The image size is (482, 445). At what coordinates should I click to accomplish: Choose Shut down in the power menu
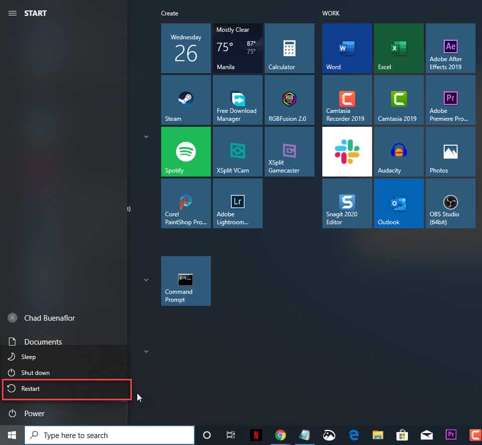click(64, 373)
